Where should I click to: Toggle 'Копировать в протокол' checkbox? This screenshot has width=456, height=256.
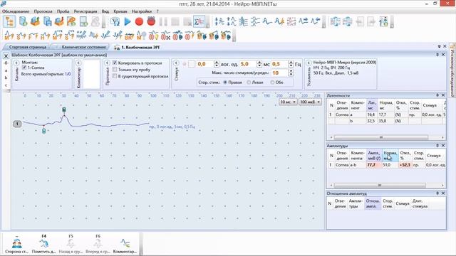115,63
